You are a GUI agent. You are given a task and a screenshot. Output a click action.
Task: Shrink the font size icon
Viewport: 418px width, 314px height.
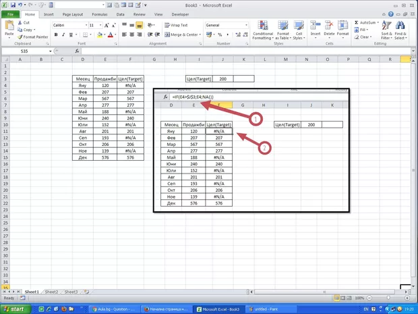click(114, 26)
